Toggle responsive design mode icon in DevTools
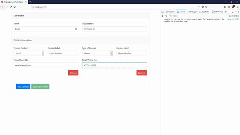 point(232,12)
